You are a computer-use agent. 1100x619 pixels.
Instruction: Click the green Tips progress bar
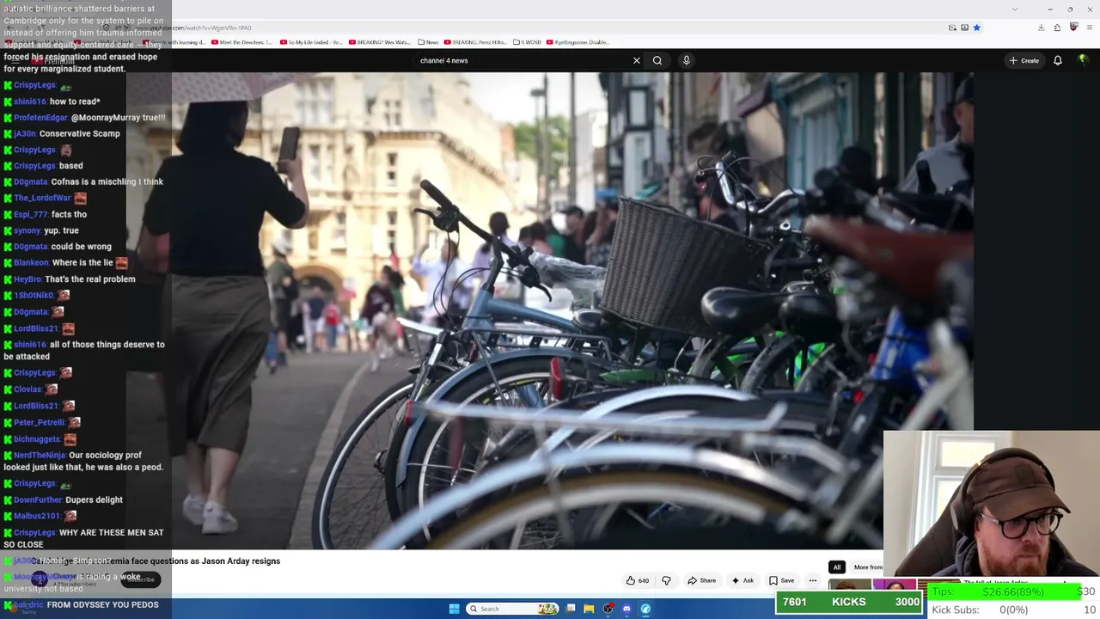[1005, 591]
